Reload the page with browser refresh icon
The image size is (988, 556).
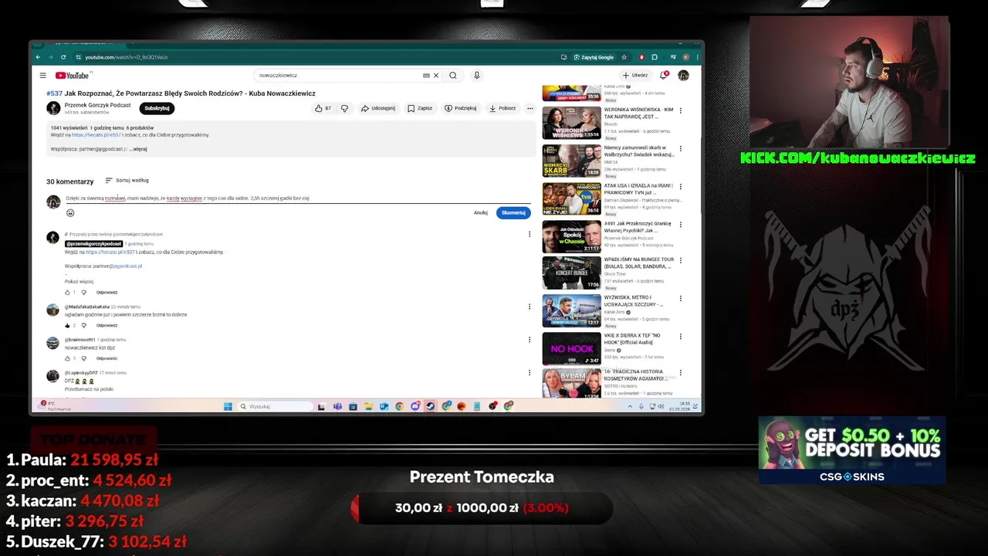click(63, 57)
